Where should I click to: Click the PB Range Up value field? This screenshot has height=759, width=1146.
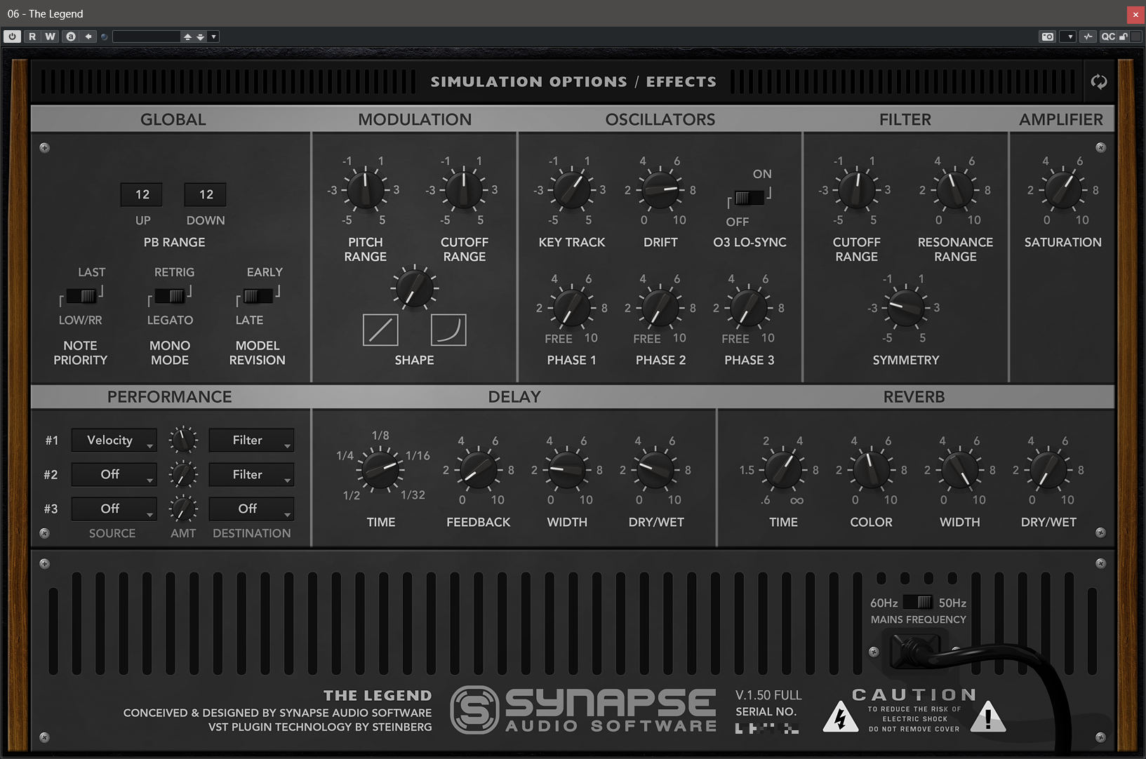142,194
